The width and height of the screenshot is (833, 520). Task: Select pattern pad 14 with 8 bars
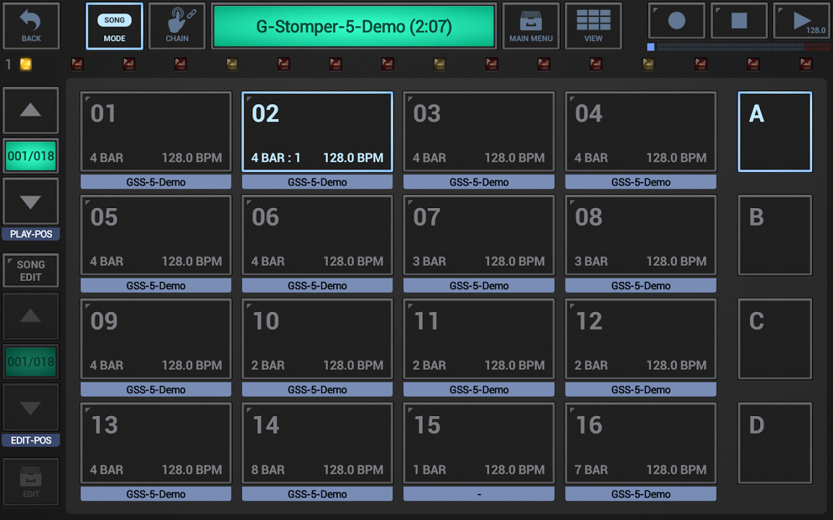(x=317, y=443)
